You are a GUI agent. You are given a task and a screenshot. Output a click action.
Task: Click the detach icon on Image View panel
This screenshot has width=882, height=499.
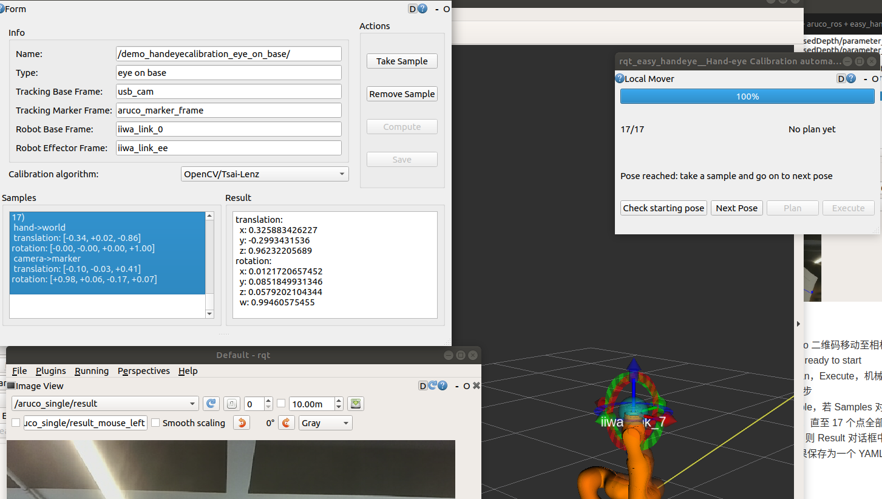[x=423, y=385]
